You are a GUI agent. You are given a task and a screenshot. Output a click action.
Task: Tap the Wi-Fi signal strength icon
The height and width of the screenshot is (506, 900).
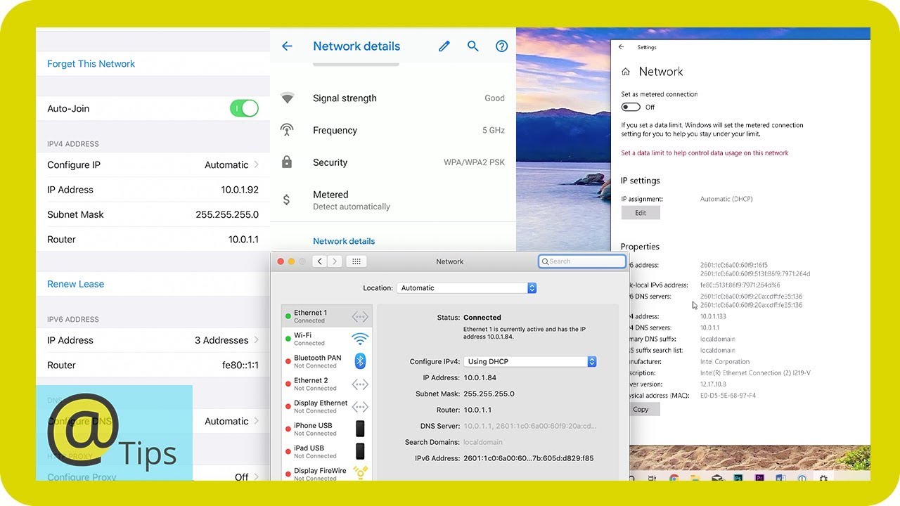pyautogui.click(x=287, y=98)
